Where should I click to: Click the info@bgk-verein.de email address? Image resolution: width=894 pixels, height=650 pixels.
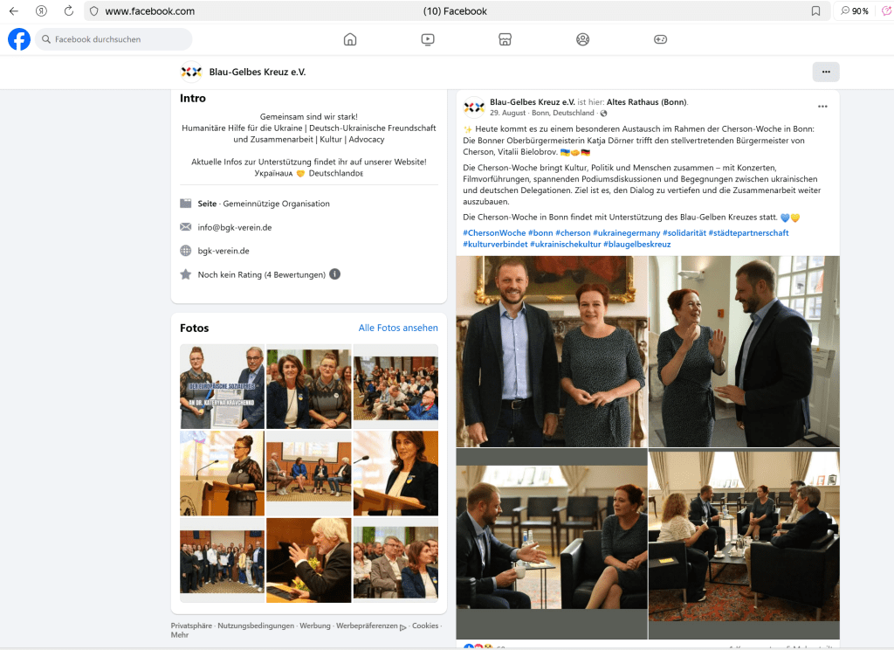pyautogui.click(x=234, y=227)
